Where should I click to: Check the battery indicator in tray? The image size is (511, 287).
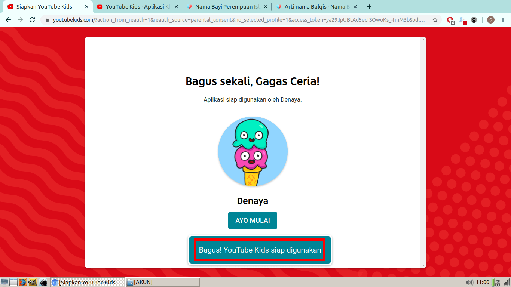pyautogui.click(x=493, y=282)
